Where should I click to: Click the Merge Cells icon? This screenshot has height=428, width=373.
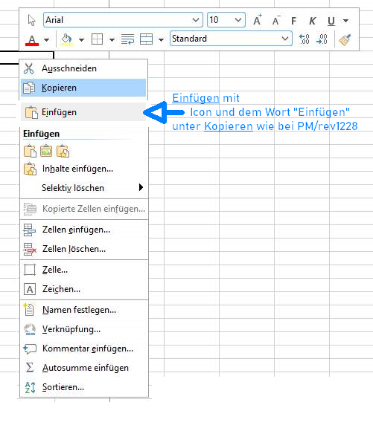click(x=146, y=39)
